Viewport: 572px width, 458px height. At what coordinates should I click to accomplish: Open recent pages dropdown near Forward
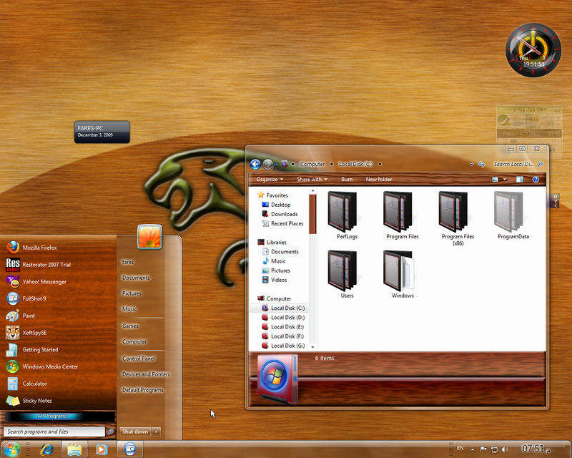click(277, 165)
